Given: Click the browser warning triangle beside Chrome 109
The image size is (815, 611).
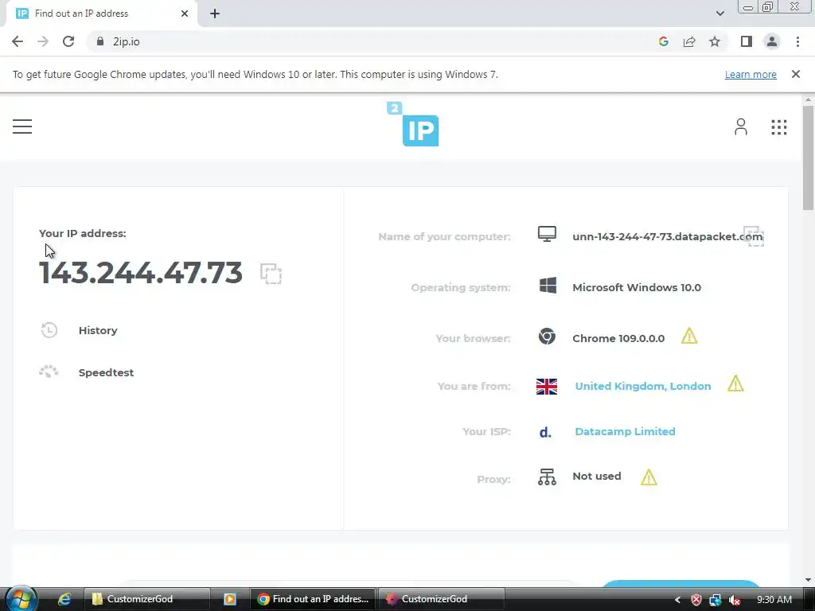Looking at the screenshot, I should pyautogui.click(x=689, y=337).
